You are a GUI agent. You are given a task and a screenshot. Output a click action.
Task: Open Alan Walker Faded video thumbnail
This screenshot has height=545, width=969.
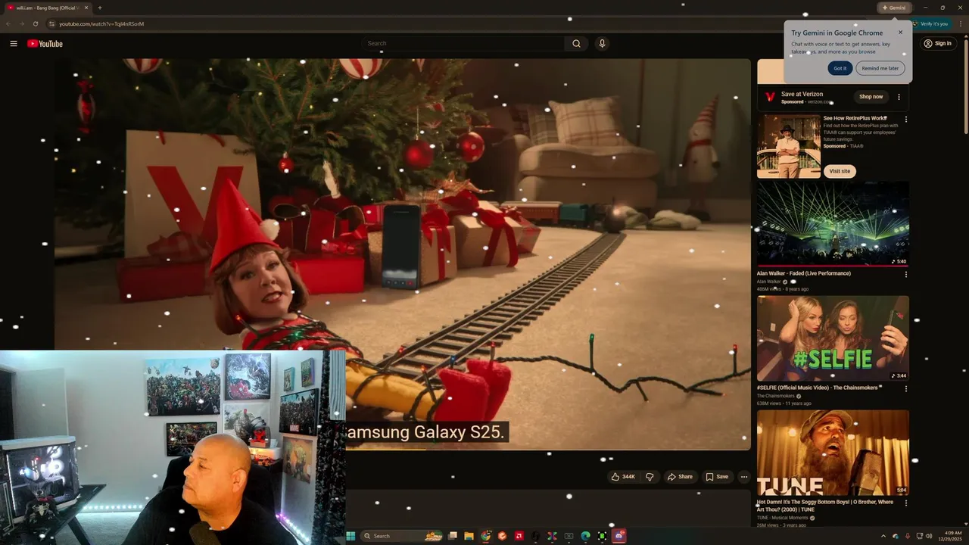[x=833, y=224]
